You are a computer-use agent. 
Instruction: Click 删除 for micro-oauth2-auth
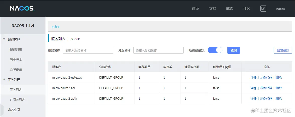click(279, 99)
